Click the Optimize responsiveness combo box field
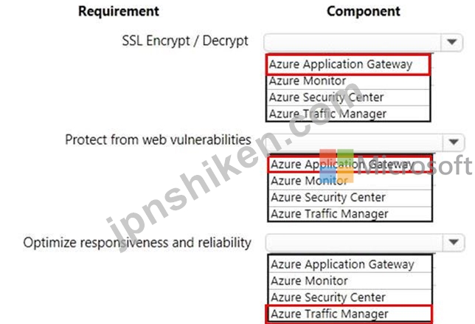The height and width of the screenshot is (324, 475). (364, 242)
